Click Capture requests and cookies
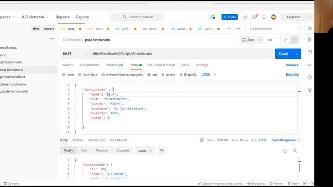The width and height of the screenshot is (333, 187). (x=220, y=183)
